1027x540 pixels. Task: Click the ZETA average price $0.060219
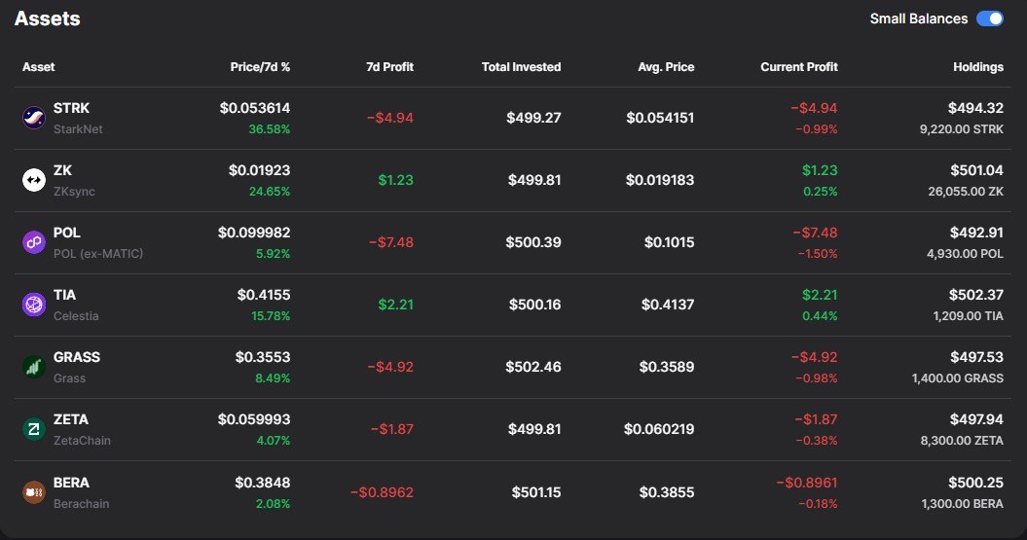(659, 429)
